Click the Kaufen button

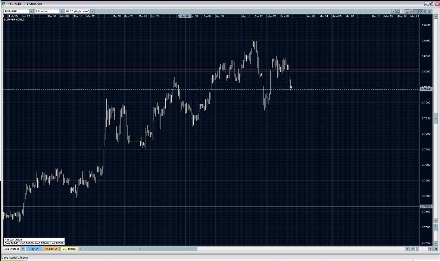tap(34, 249)
